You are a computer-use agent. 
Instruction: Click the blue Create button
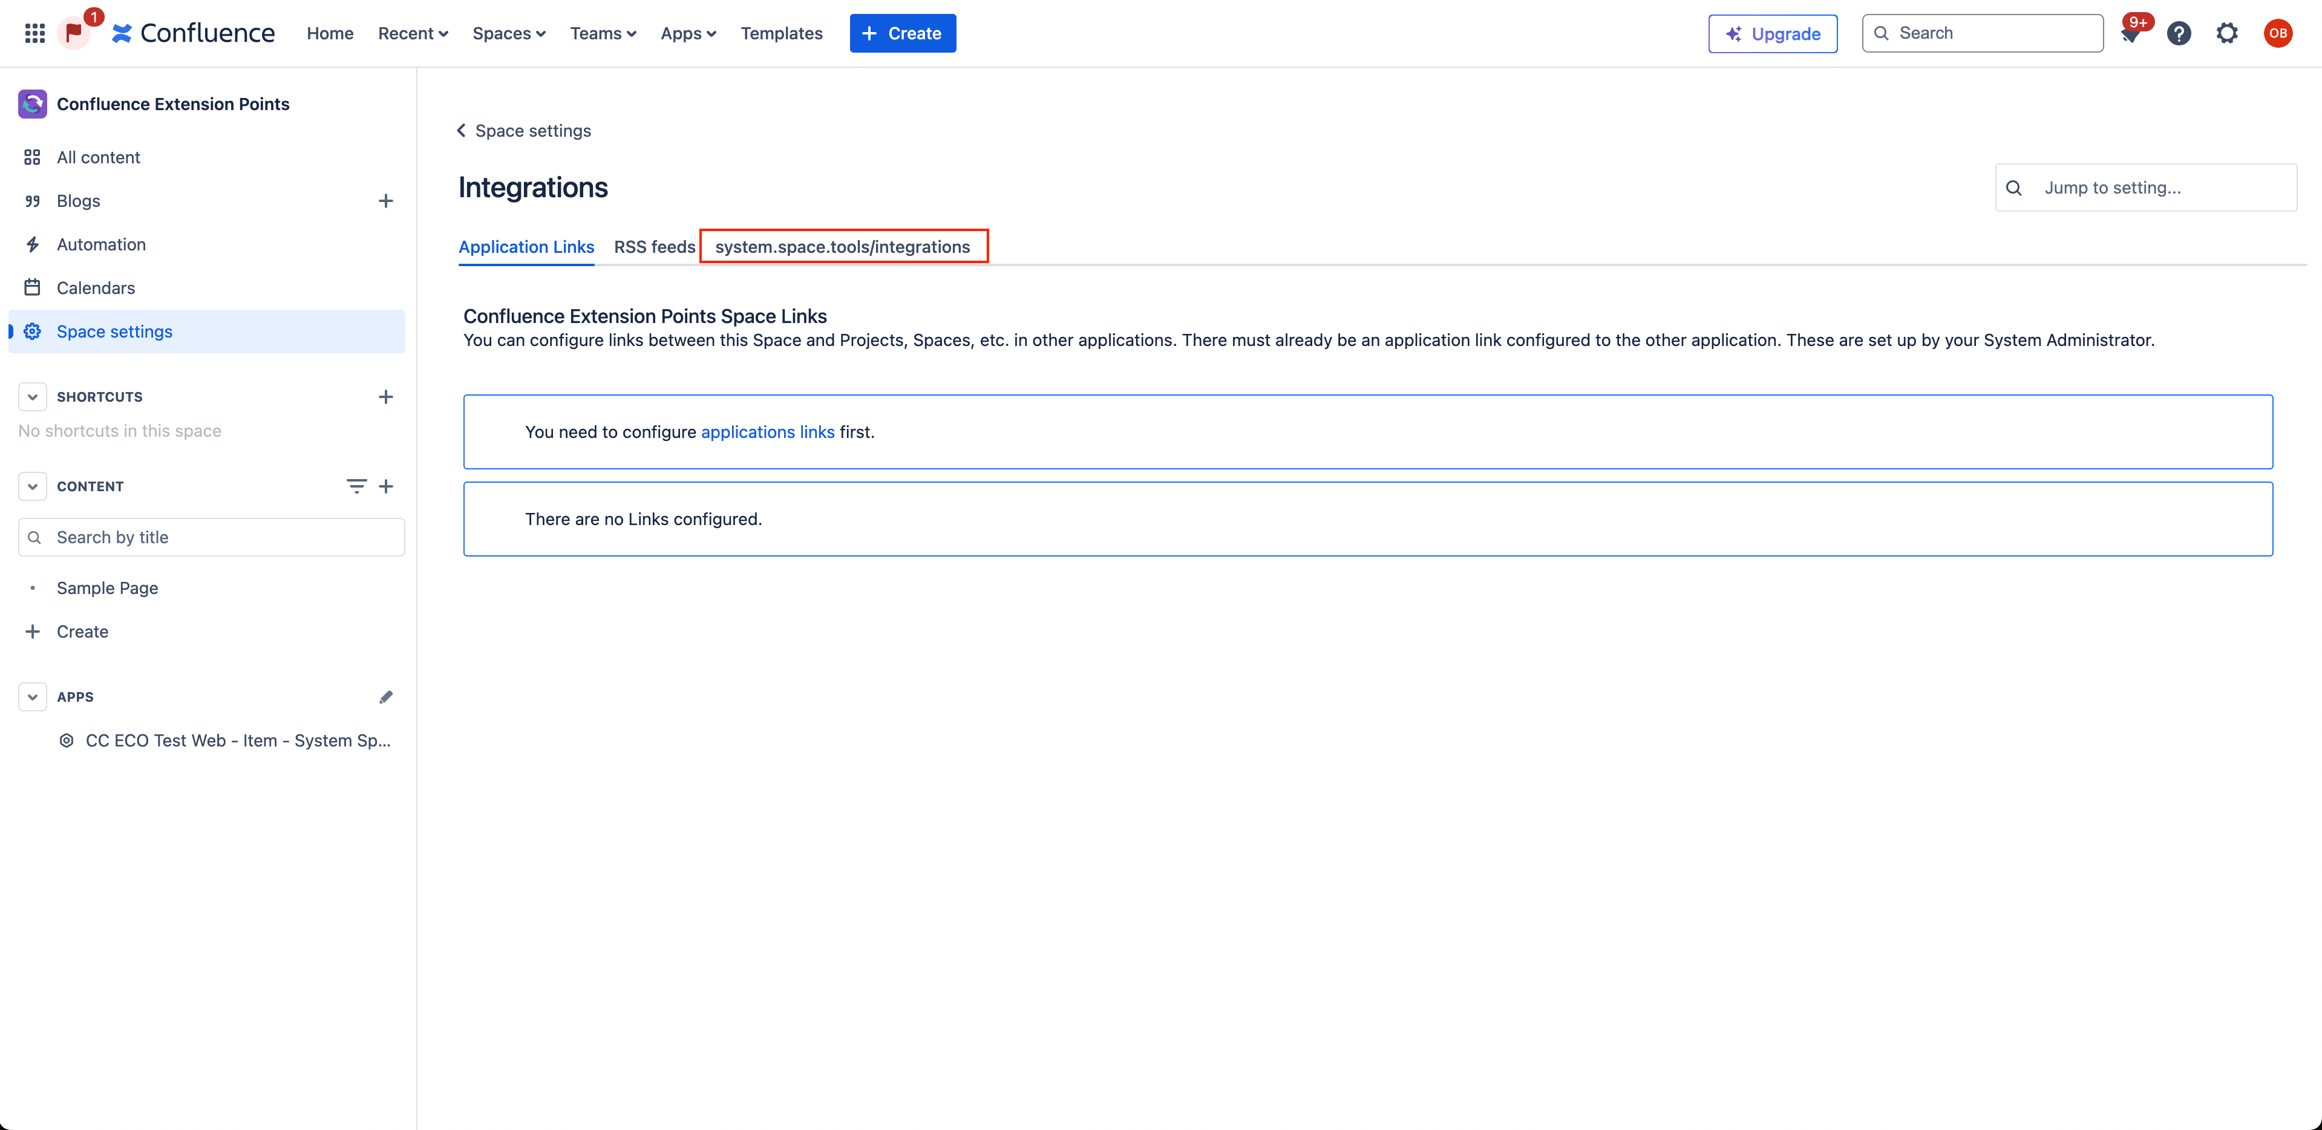[x=902, y=33]
